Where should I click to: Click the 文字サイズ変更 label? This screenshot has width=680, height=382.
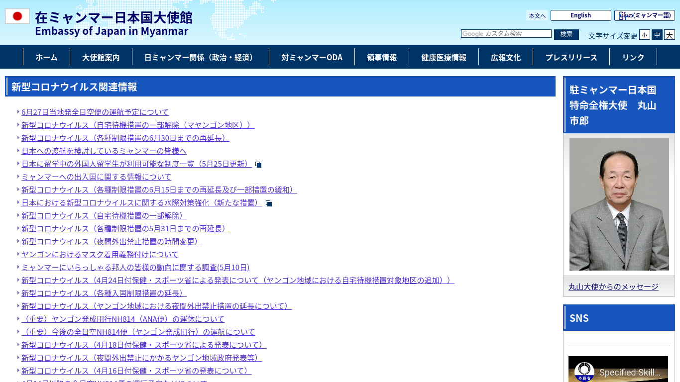[x=613, y=36]
